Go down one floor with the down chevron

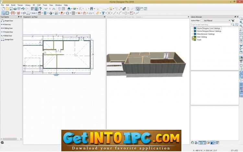coord(46,9)
